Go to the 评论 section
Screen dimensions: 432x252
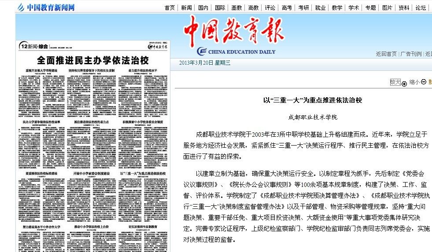click(270, 8)
